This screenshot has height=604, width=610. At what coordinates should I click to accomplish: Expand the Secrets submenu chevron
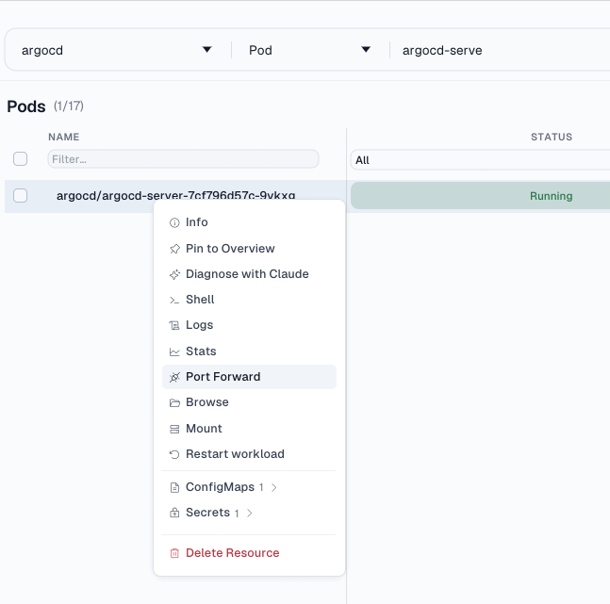click(x=249, y=513)
